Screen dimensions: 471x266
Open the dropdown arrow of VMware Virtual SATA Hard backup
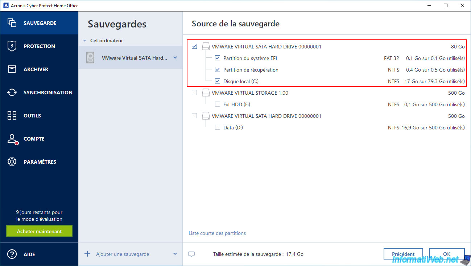175,58
